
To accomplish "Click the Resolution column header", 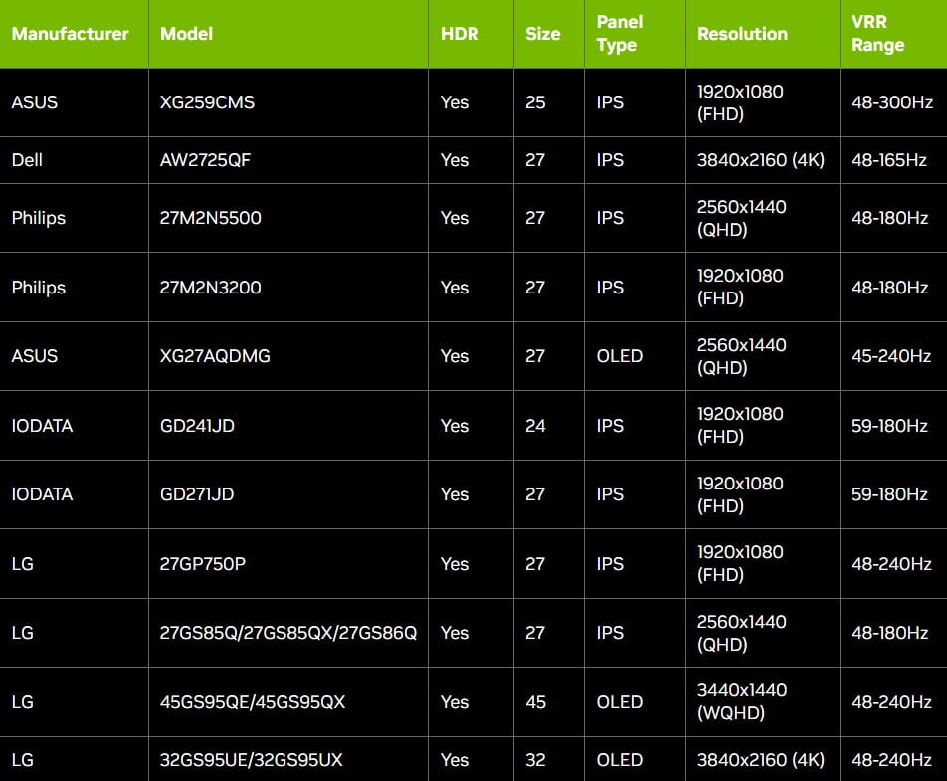I will [x=742, y=34].
